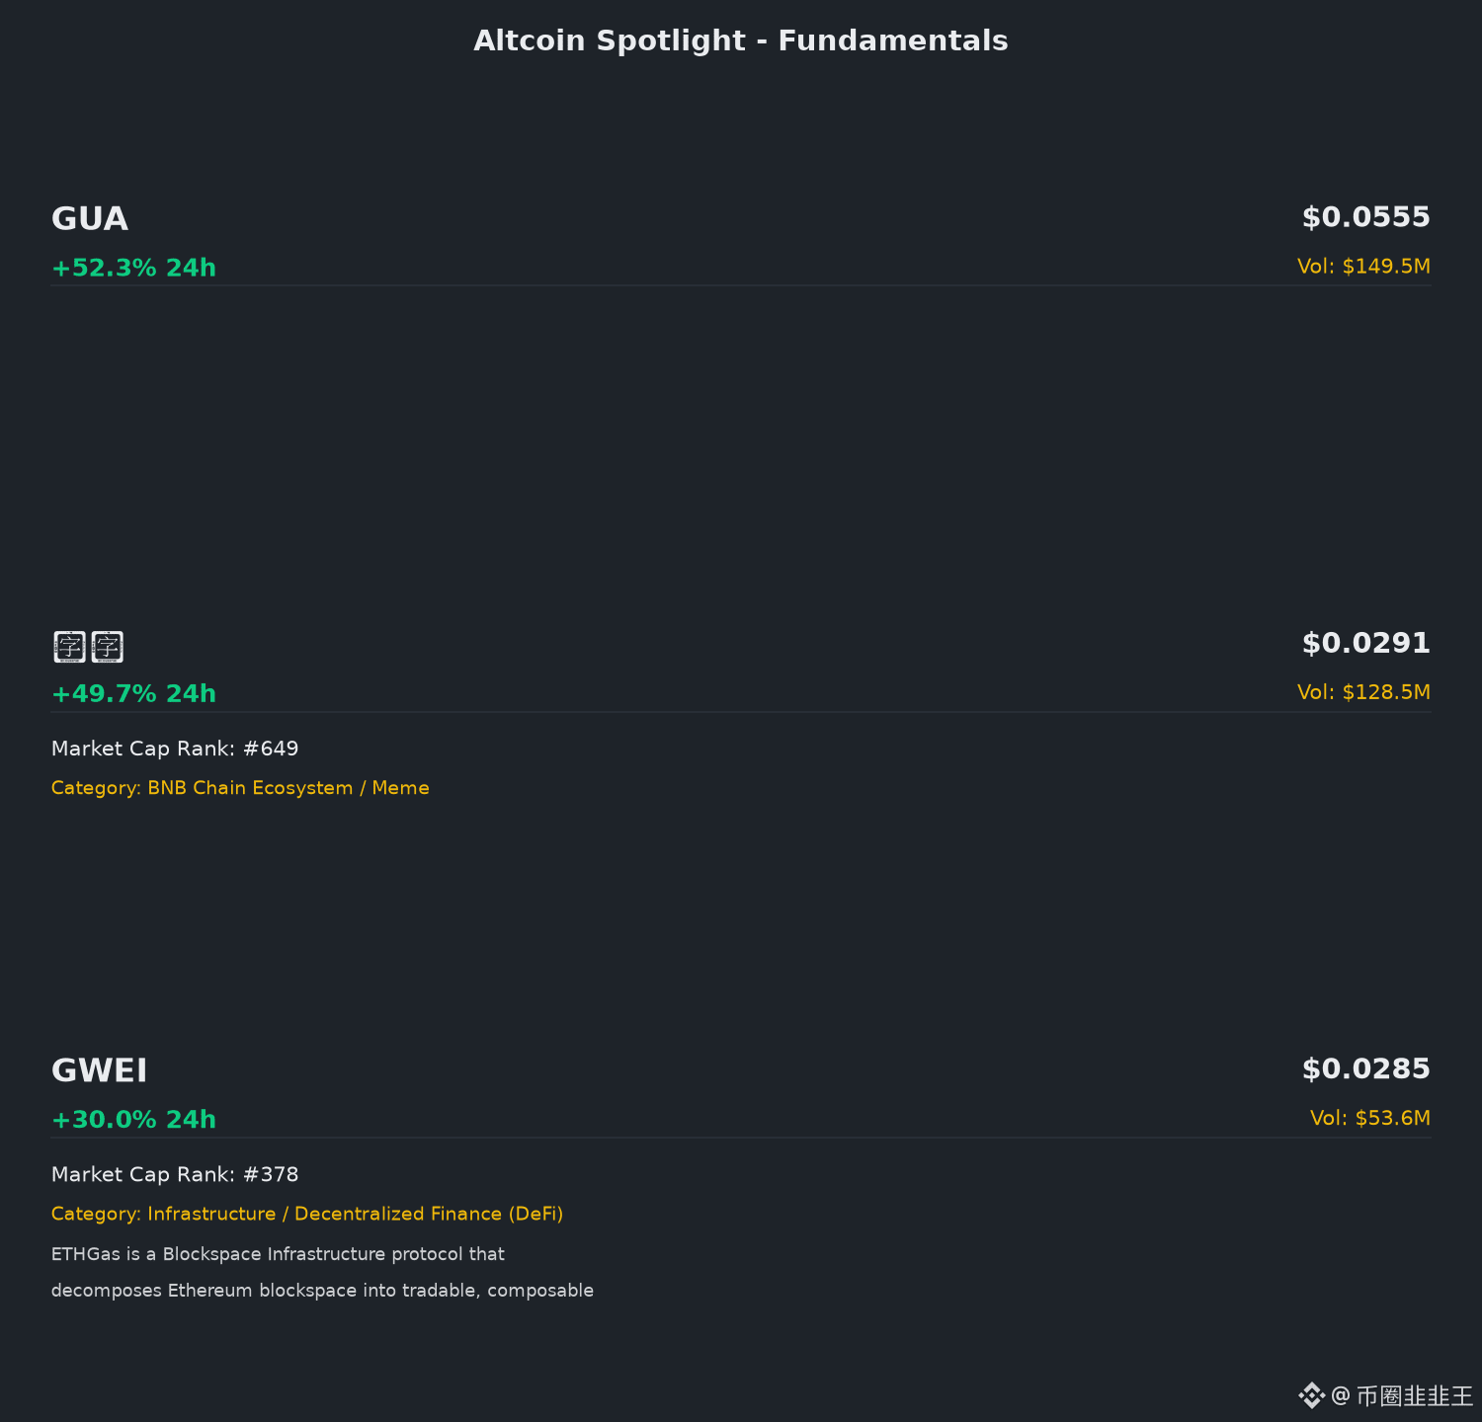Click the $0.0291 price value
Screen dimensions: 1482x1422
tap(1366, 643)
